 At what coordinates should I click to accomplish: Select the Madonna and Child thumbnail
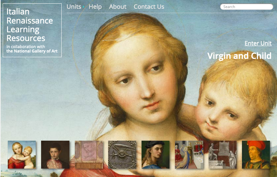click(x=22, y=154)
